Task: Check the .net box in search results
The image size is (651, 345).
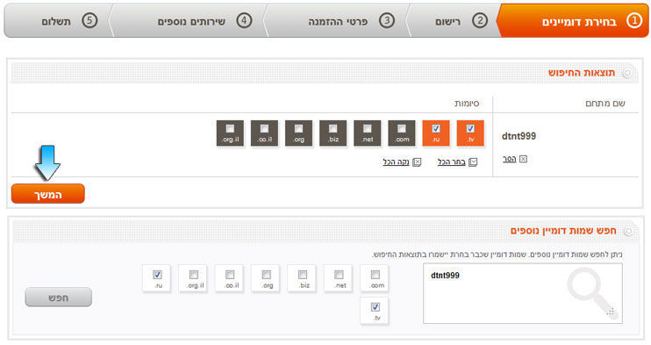Action: click(x=368, y=128)
